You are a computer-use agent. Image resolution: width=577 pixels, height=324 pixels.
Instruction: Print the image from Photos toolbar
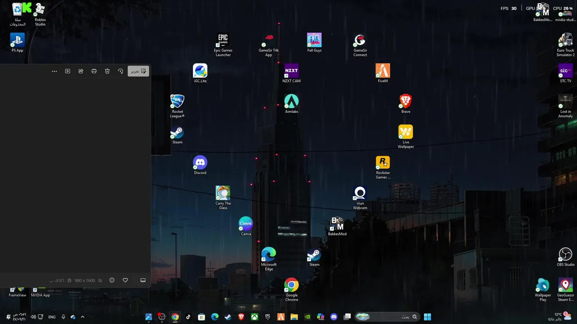coord(94,71)
